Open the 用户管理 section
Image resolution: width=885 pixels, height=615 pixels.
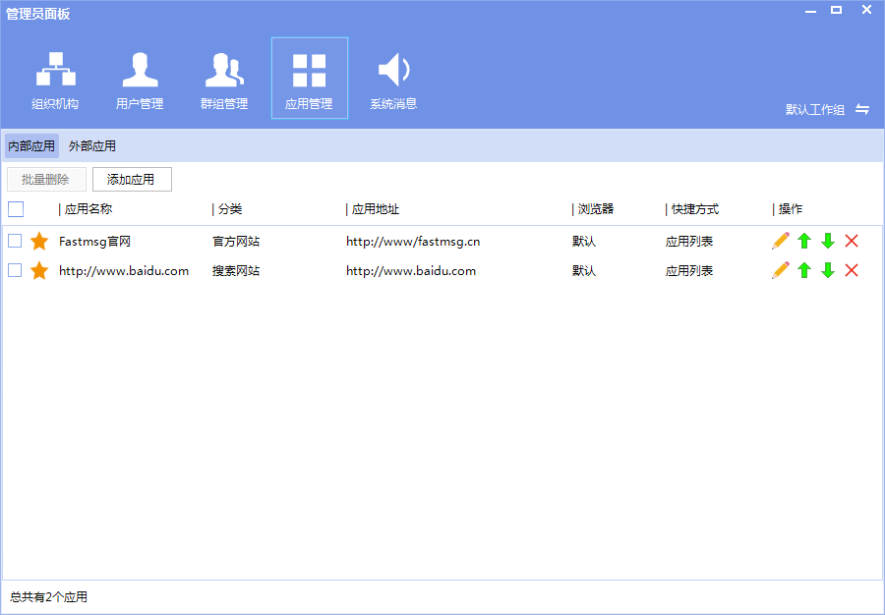(x=140, y=79)
